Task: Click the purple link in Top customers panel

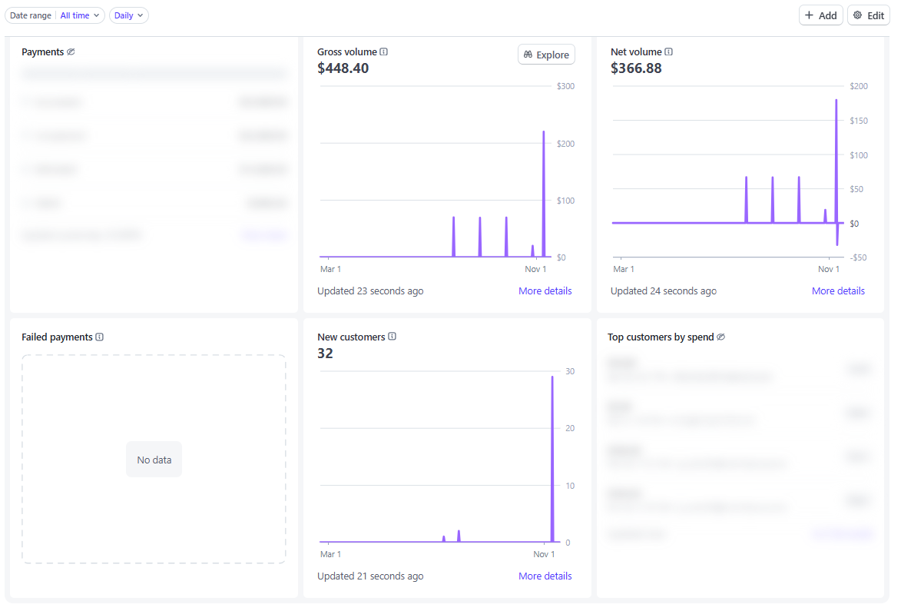Action: click(842, 533)
